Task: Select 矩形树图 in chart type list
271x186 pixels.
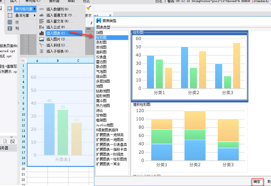Action: 112,96
